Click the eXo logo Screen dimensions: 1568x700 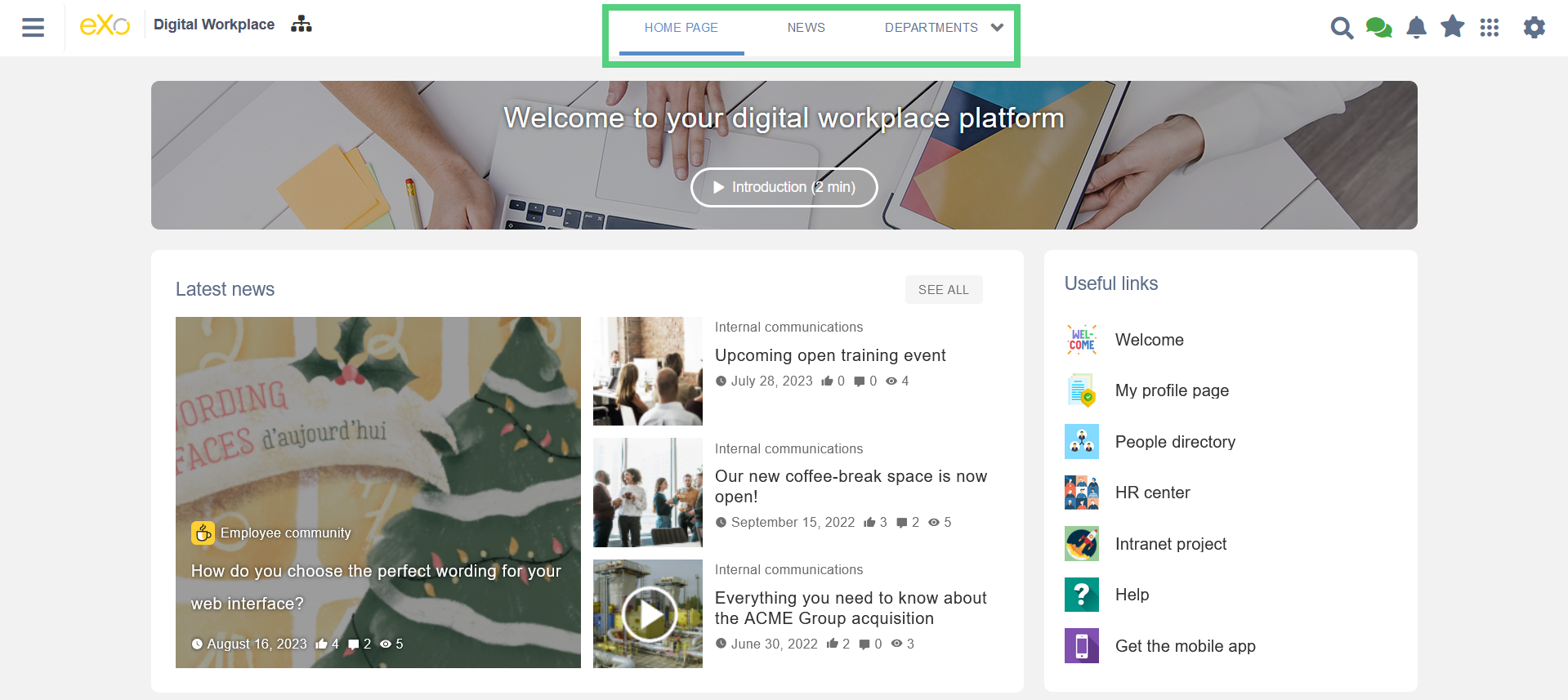105,25
